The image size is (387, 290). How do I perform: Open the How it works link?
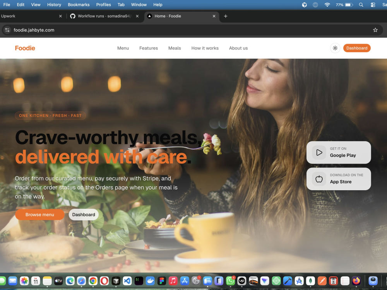(x=205, y=48)
